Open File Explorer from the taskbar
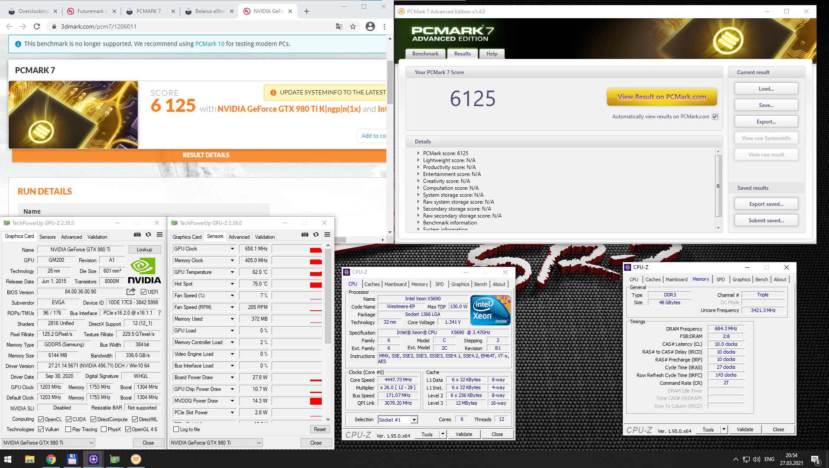829x468 pixels. coord(29,459)
